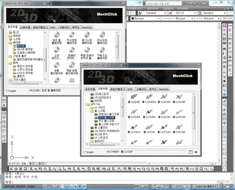Click the Linear dimension icon in the right toolbar
The image size is (235, 190).
pos(230,26)
